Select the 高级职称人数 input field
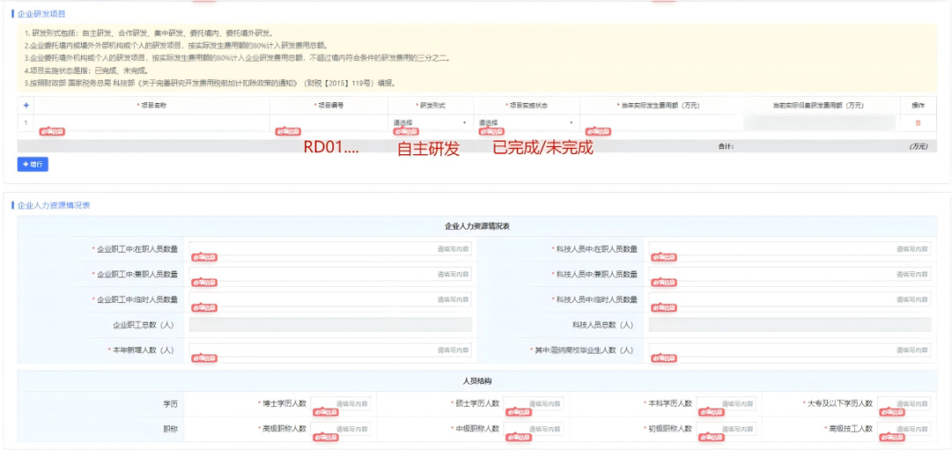Viewport: 952px width, 457px height. pyautogui.click(x=341, y=429)
